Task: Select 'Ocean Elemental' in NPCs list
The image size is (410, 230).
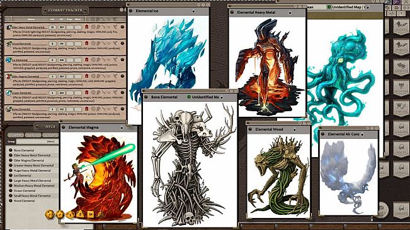Action: [25, 190]
